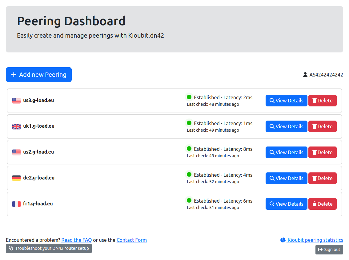Screen dimensions: 349x260
Task: Click the French flag icon beside fr1.g-load.eu
Action: tap(16, 204)
